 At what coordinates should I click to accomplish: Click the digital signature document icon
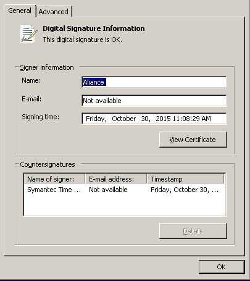(28, 33)
